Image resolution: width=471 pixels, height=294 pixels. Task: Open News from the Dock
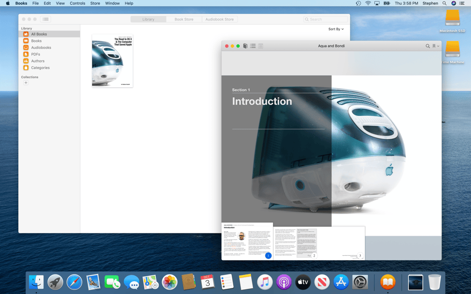pyautogui.click(x=322, y=282)
